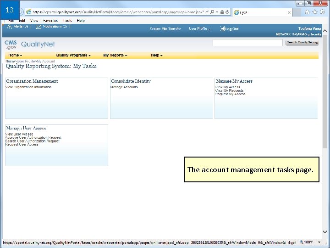Open the zoom level dropdown arrow

pos(319,242)
